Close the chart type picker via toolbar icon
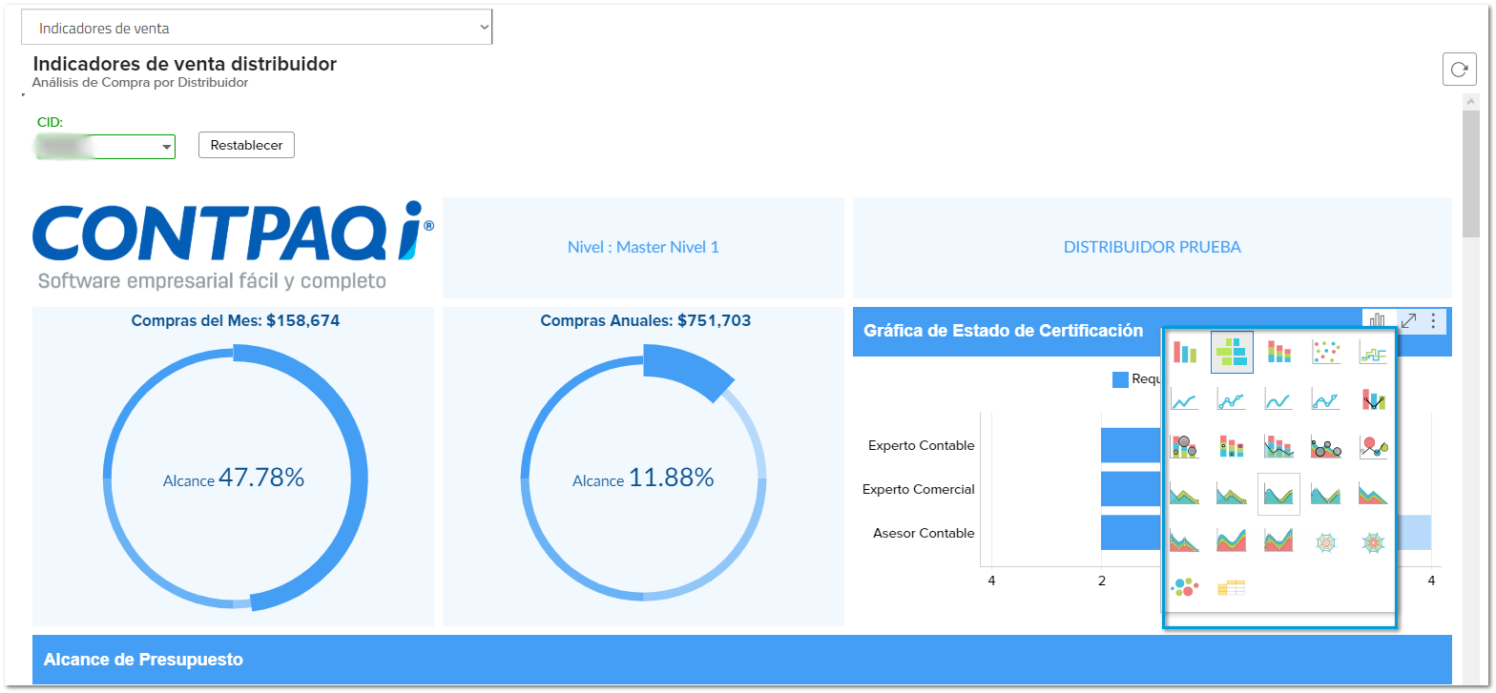The image size is (1496, 693). [1377, 321]
